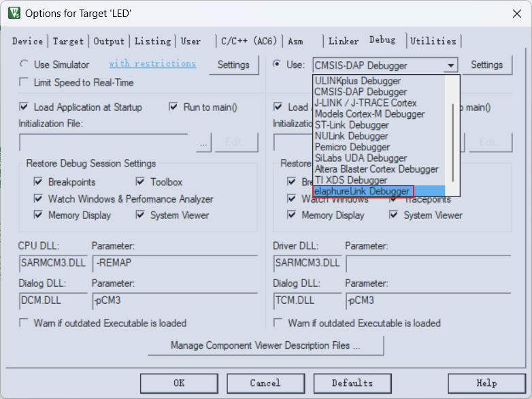The height and width of the screenshot is (399, 532).
Task: Toggle simulator Toolbox checkbox
Action: (140, 181)
